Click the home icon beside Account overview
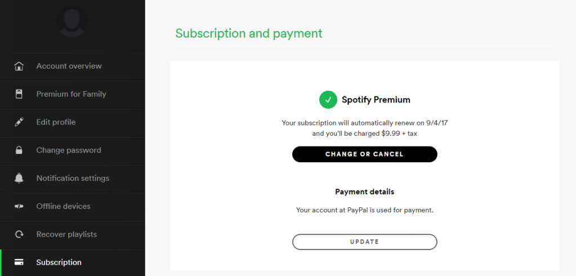 coord(19,66)
